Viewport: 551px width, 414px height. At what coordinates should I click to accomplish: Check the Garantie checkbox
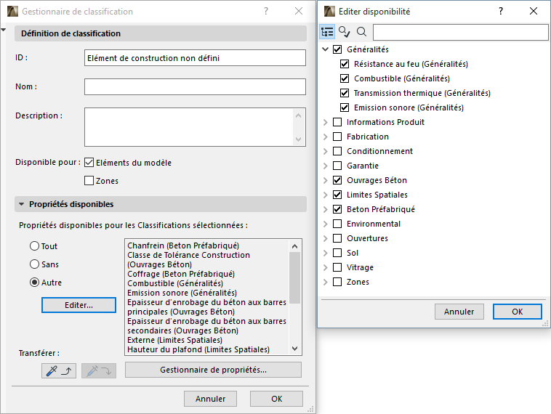(337, 166)
